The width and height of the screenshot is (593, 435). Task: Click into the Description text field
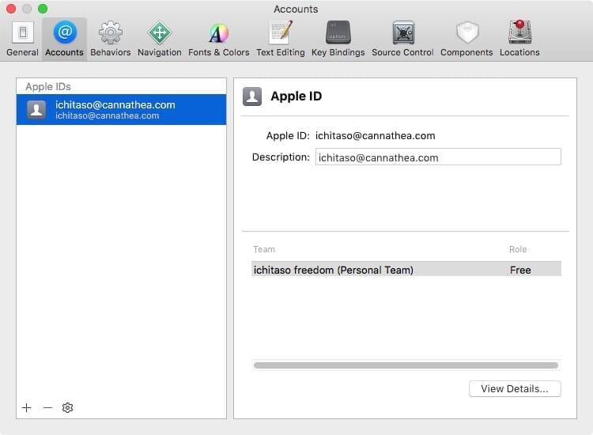[x=438, y=157]
